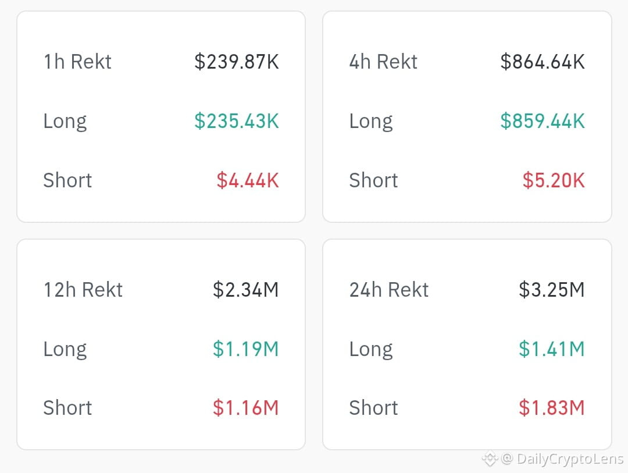The width and height of the screenshot is (628, 473).
Task: Select the 4h Long value $859.44K
Action: click(543, 121)
